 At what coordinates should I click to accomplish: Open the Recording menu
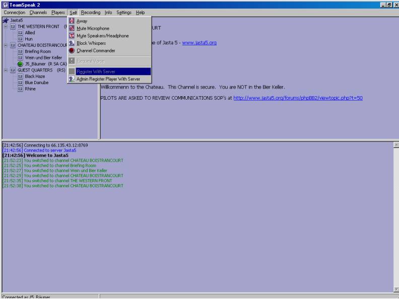[x=91, y=12]
